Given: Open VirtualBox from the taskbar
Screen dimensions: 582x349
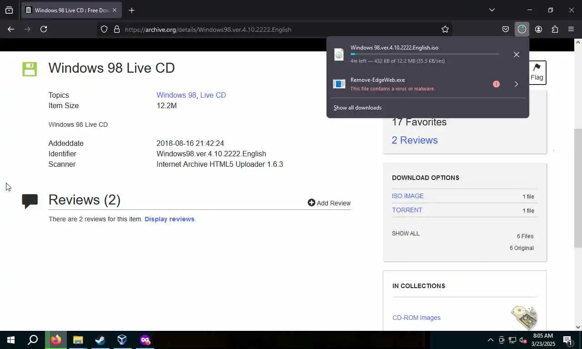Looking at the screenshot, I should [x=122, y=340].
